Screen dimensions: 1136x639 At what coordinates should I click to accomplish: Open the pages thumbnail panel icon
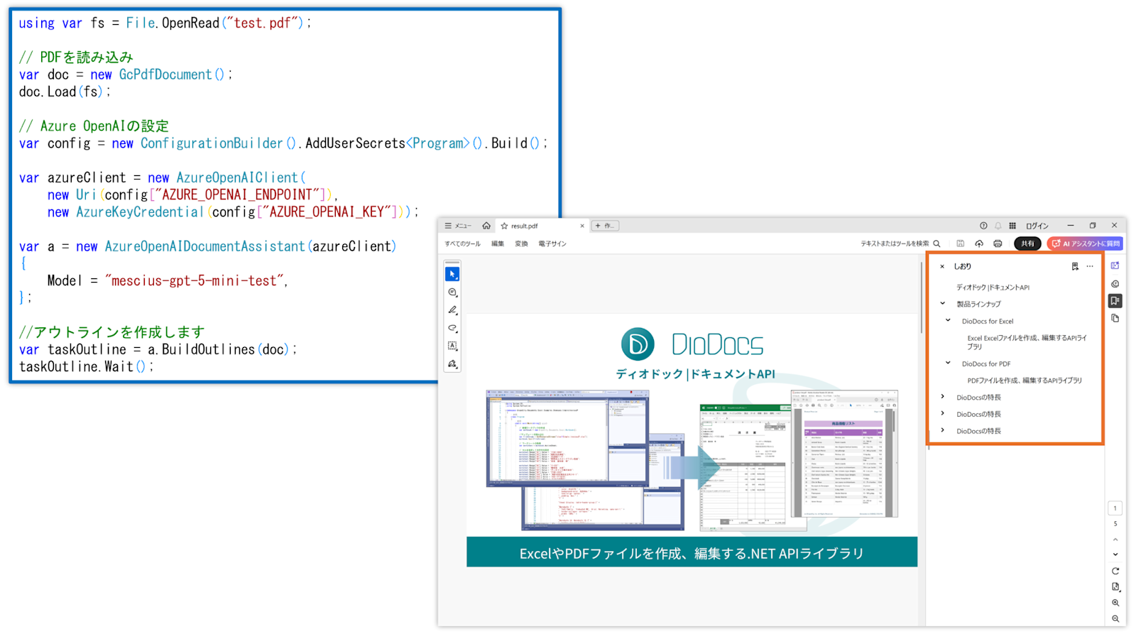point(1115,319)
